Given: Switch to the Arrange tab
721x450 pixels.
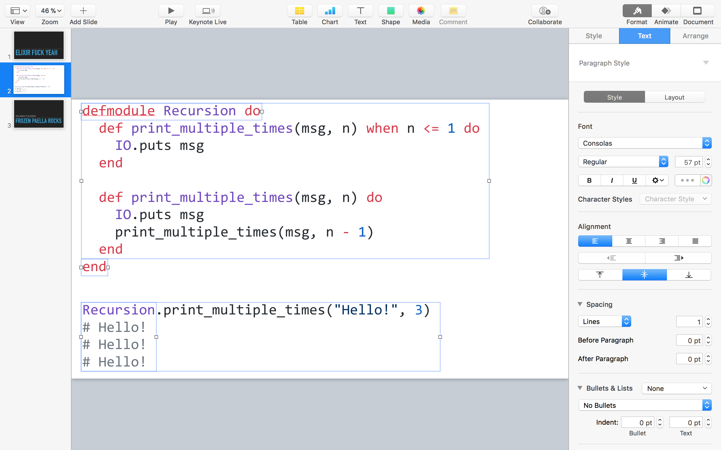Looking at the screenshot, I should tap(695, 36).
